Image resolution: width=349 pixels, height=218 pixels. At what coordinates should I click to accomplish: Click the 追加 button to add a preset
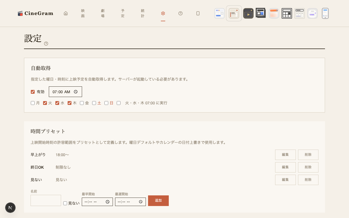pyautogui.click(x=158, y=201)
